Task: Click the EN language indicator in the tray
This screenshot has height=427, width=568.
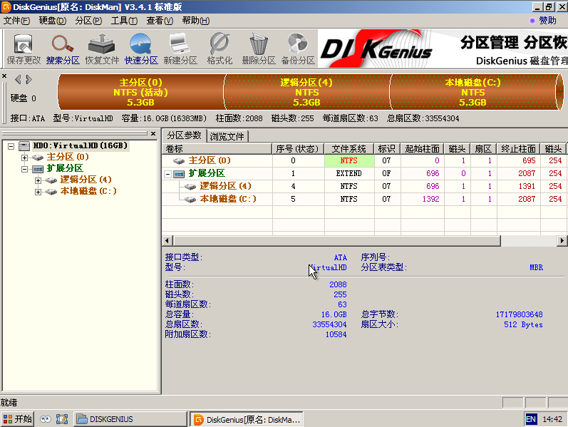Action: tap(531, 419)
